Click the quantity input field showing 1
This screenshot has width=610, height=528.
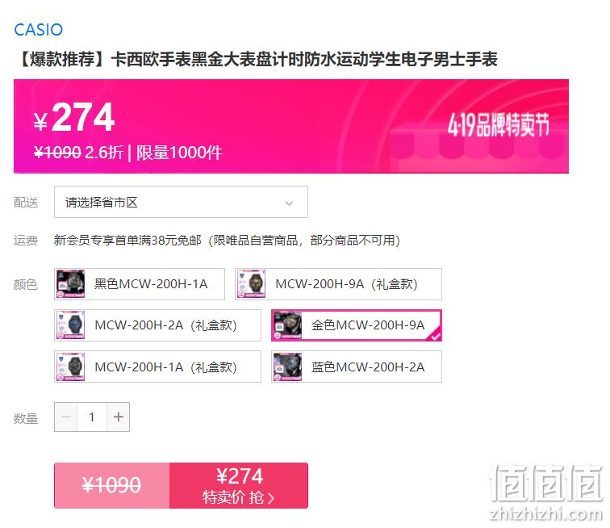(x=92, y=417)
